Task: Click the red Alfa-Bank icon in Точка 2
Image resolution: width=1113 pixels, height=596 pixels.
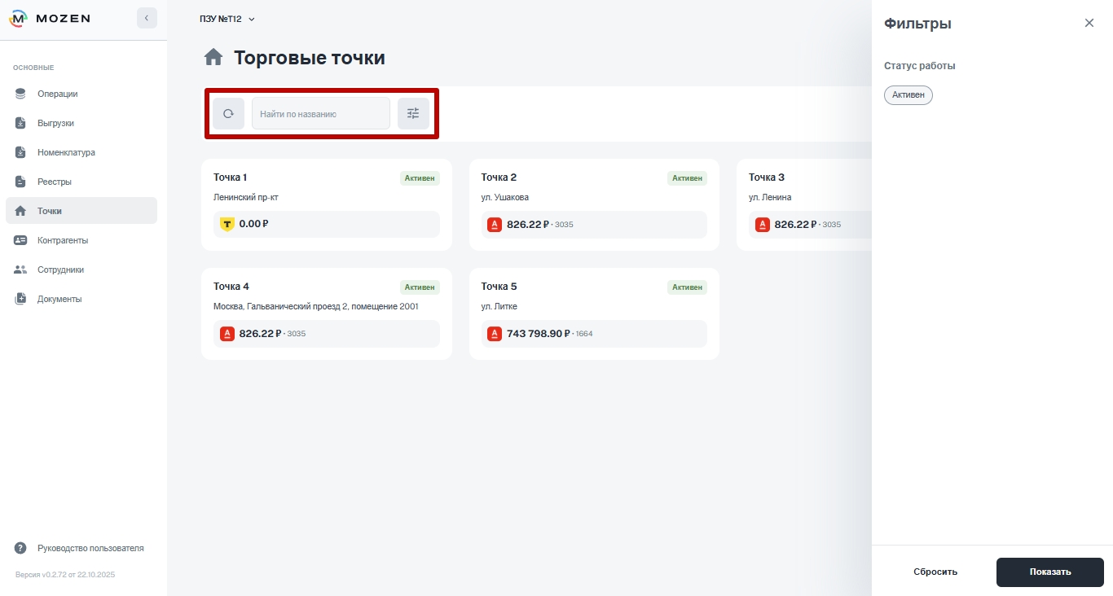Action: (x=494, y=224)
